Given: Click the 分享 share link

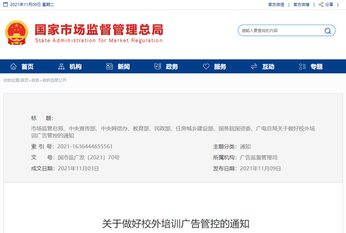Looking at the screenshot, I should [x=329, y=4].
